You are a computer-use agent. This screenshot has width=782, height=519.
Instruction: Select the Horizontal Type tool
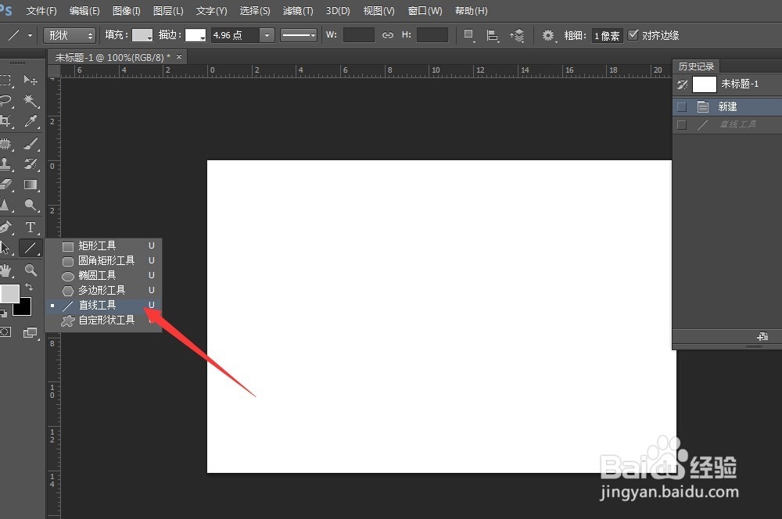[30, 227]
